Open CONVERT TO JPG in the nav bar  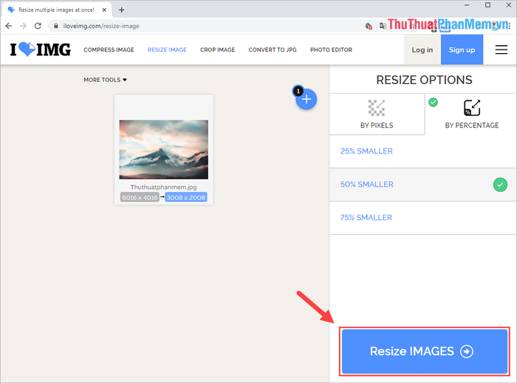point(273,49)
